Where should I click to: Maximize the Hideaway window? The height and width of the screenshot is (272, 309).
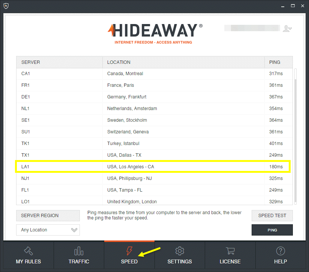pyautogui.click(x=293, y=6)
